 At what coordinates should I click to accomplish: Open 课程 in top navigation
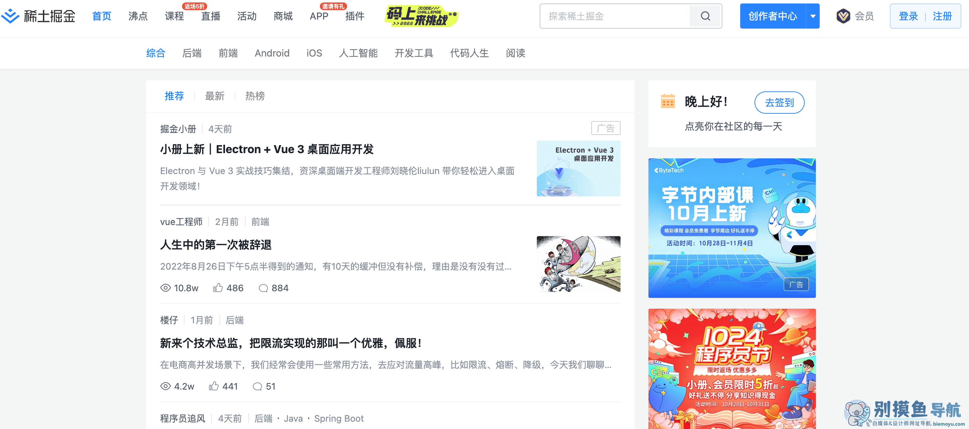coord(174,16)
